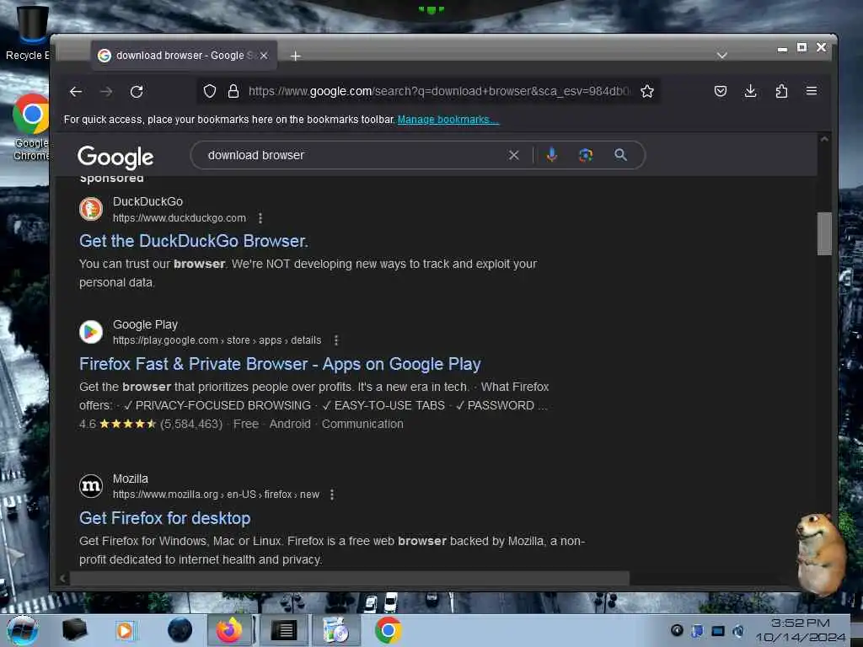Click the vertical scrollbar thumb
Image resolution: width=863 pixels, height=647 pixels.
pyautogui.click(x=824, y=234)
